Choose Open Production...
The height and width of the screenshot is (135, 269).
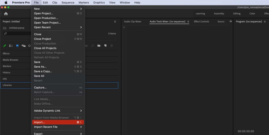[58, 18]
